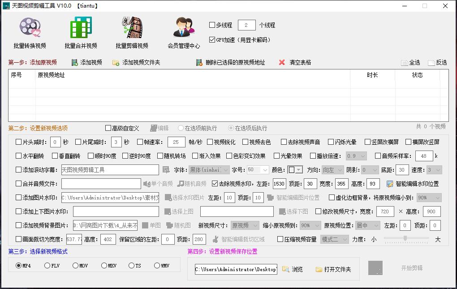Open the 缩小原视频到 90% dropdown

tap(310, 225)
